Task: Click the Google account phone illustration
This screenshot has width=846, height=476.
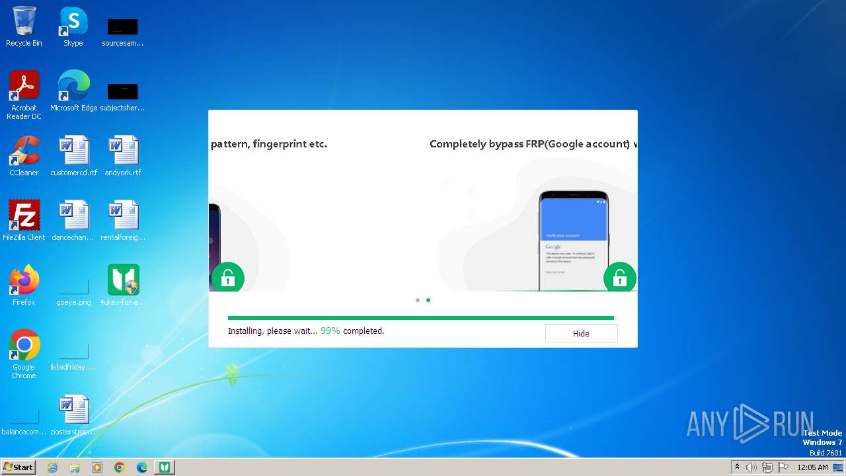Action: (x=573, y=241)
